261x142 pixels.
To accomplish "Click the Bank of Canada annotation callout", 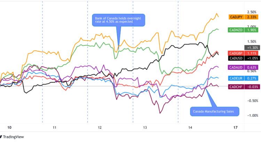I will tap(118, 19).
